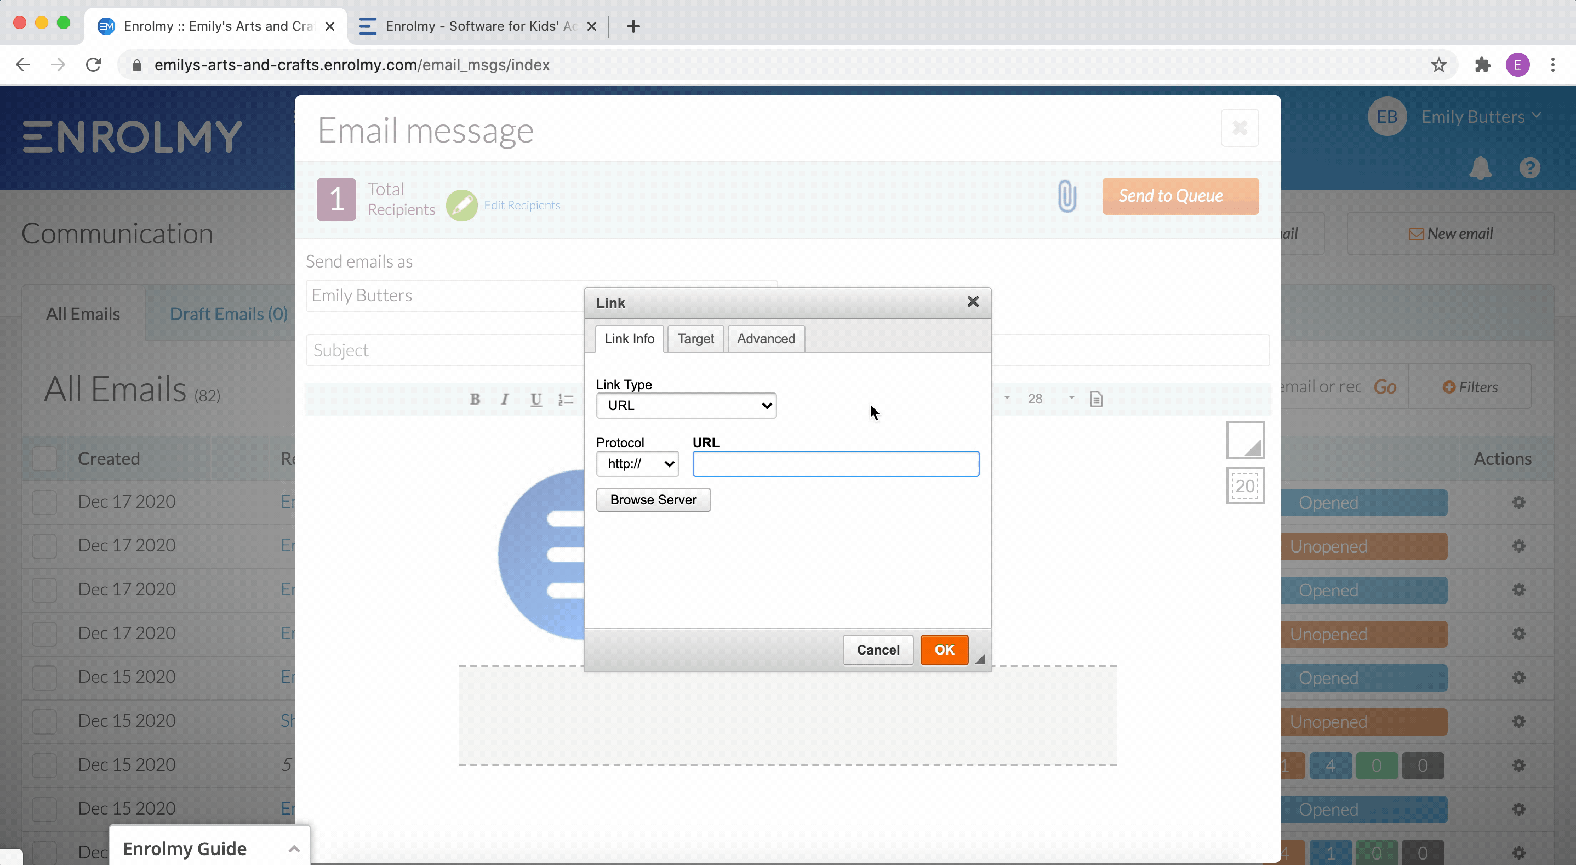Click the OK button in Link dialog
Screen dimensions: 1576x865
coord(944,650)
